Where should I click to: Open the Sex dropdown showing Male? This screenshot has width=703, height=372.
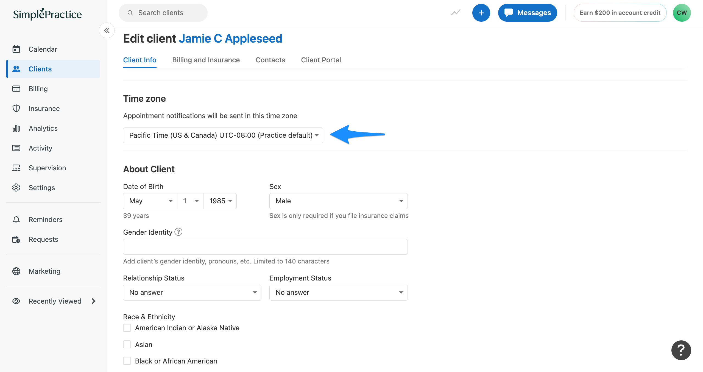338,201
